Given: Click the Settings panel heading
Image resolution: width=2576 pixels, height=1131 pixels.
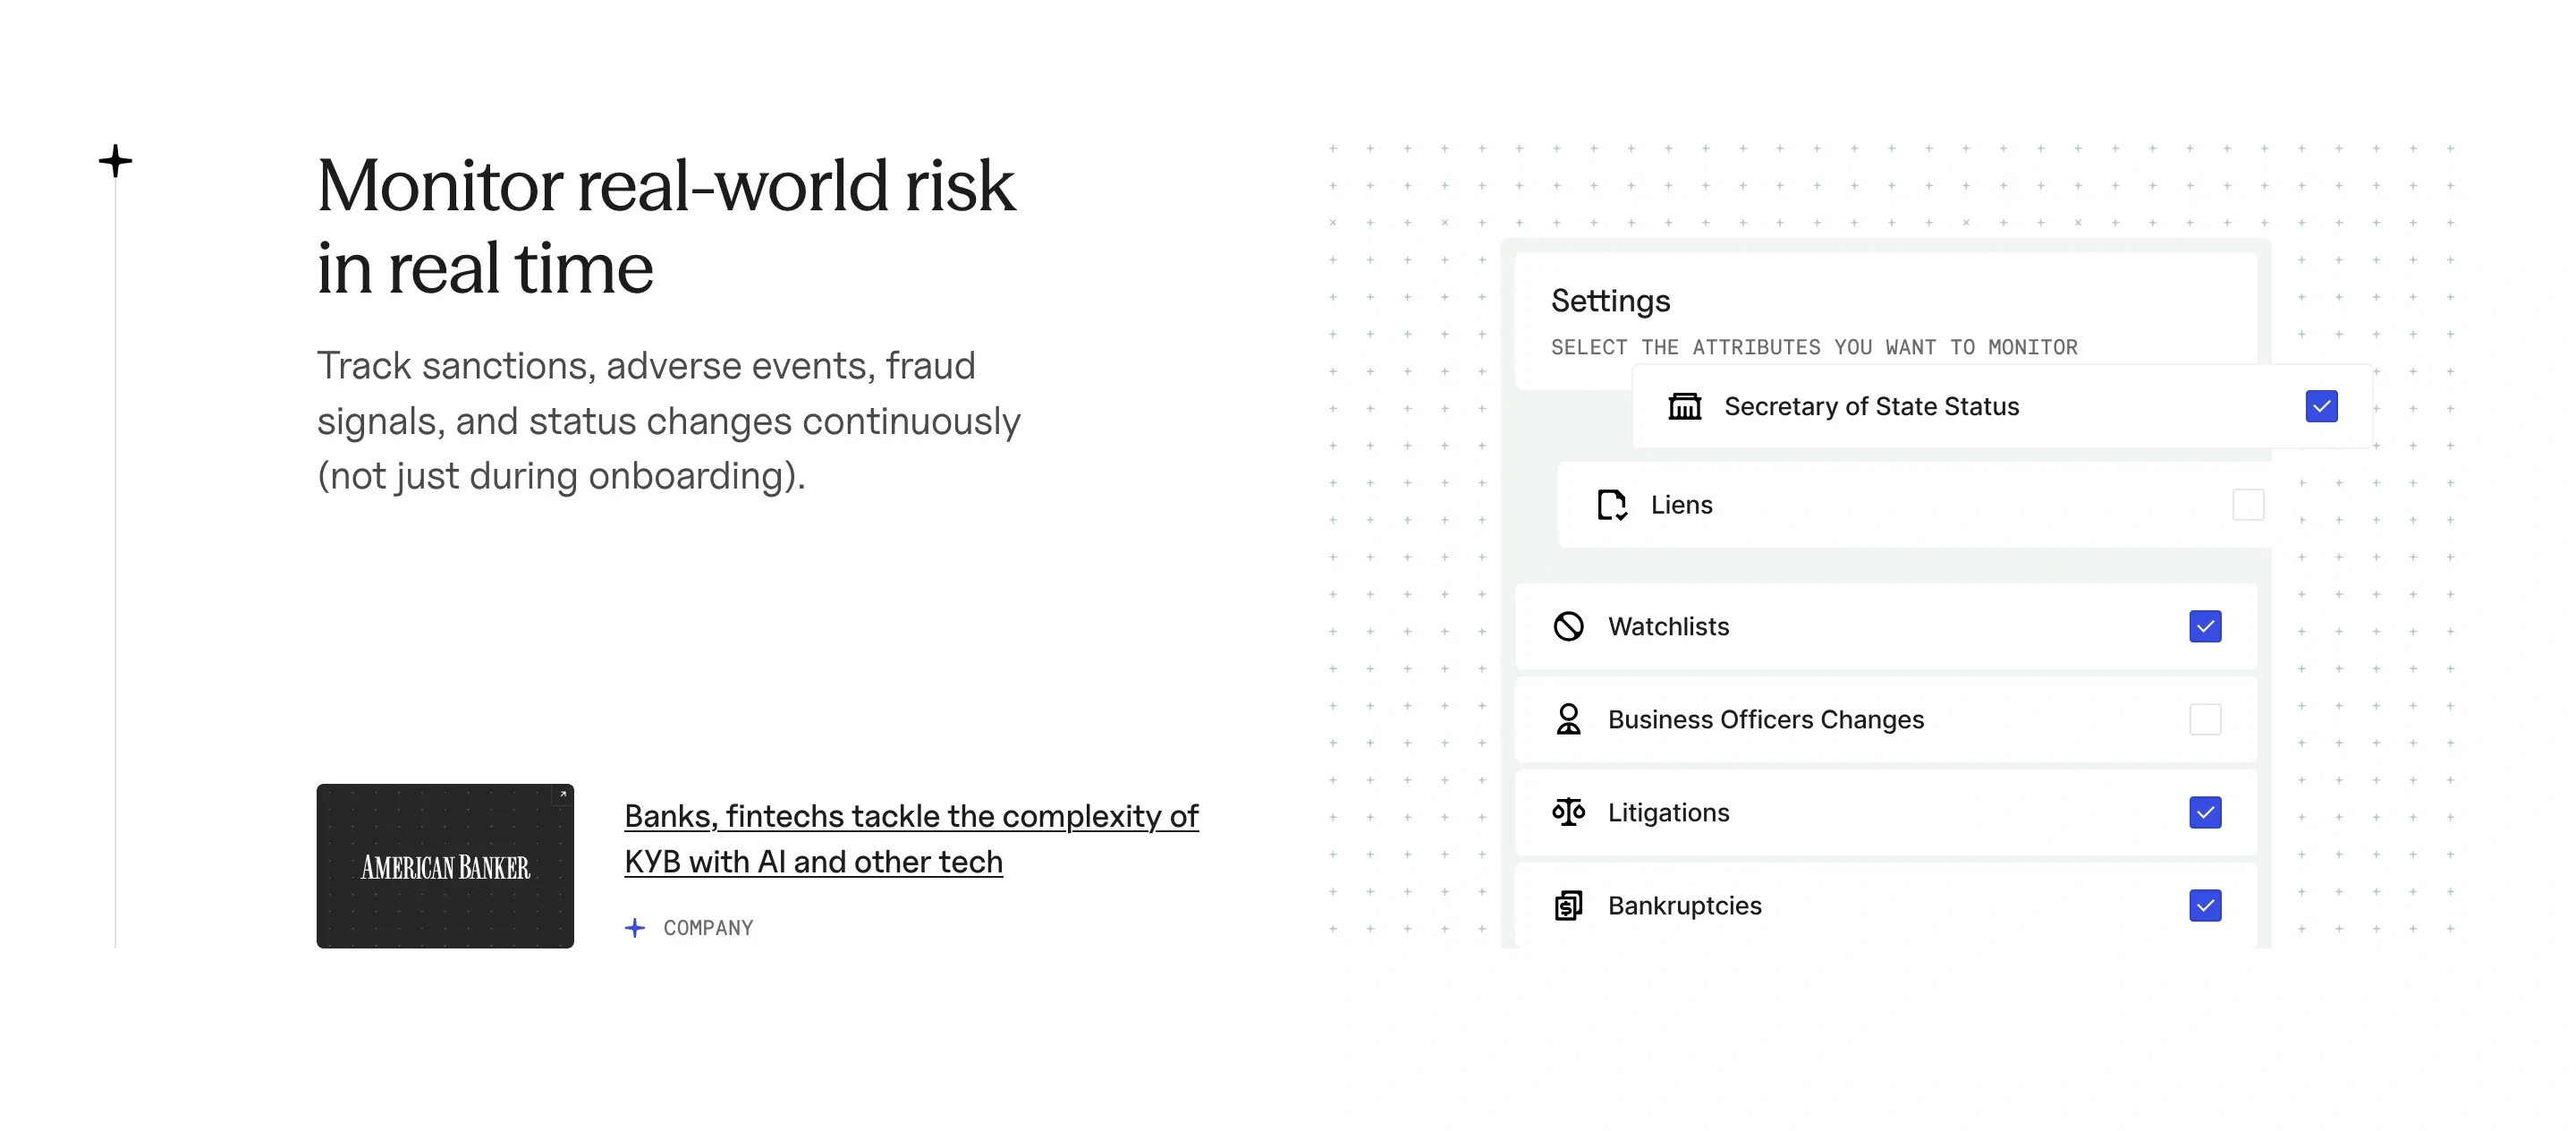Looking at the screenshot, I should [x=1611, y=301].
